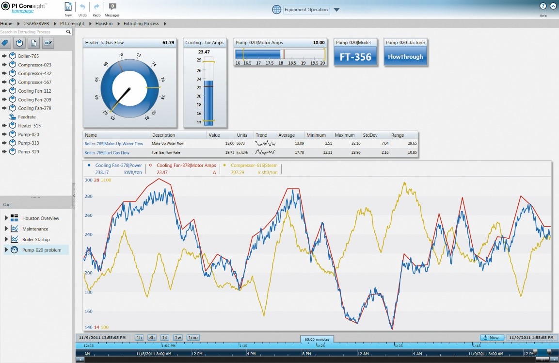Click the search magnifier icon
This screenshot has width=559, height=363.
[x=68, y=32]
